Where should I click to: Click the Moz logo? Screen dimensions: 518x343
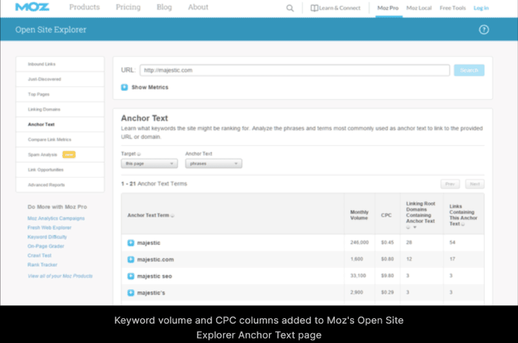[x=32, y=7]
